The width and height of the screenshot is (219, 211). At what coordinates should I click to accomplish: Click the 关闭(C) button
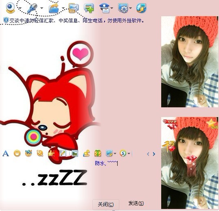(106, 204)
